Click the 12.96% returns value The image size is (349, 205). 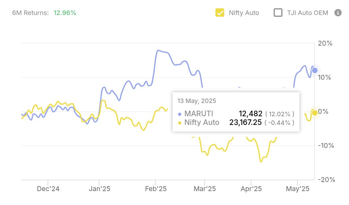coord(65,13)
